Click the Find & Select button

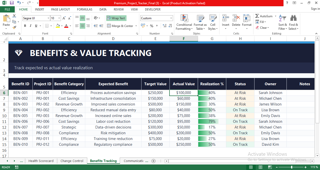pyautogui.click(x=293, y=22)
